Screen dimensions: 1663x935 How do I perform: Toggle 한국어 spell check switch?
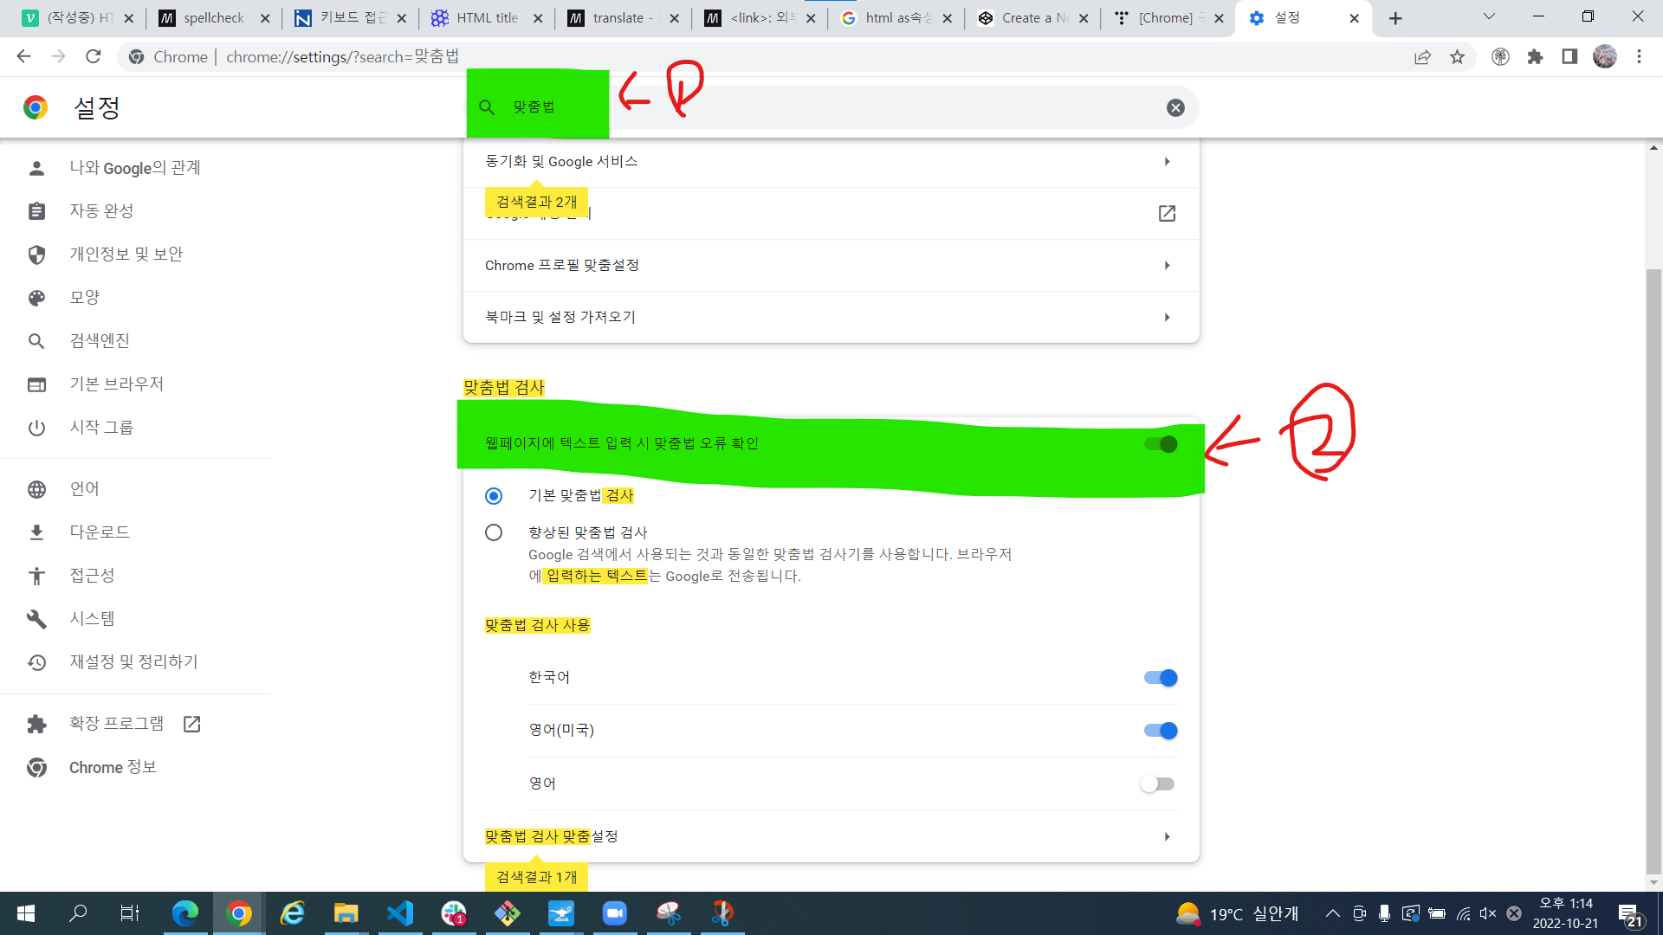[1160, 678]
